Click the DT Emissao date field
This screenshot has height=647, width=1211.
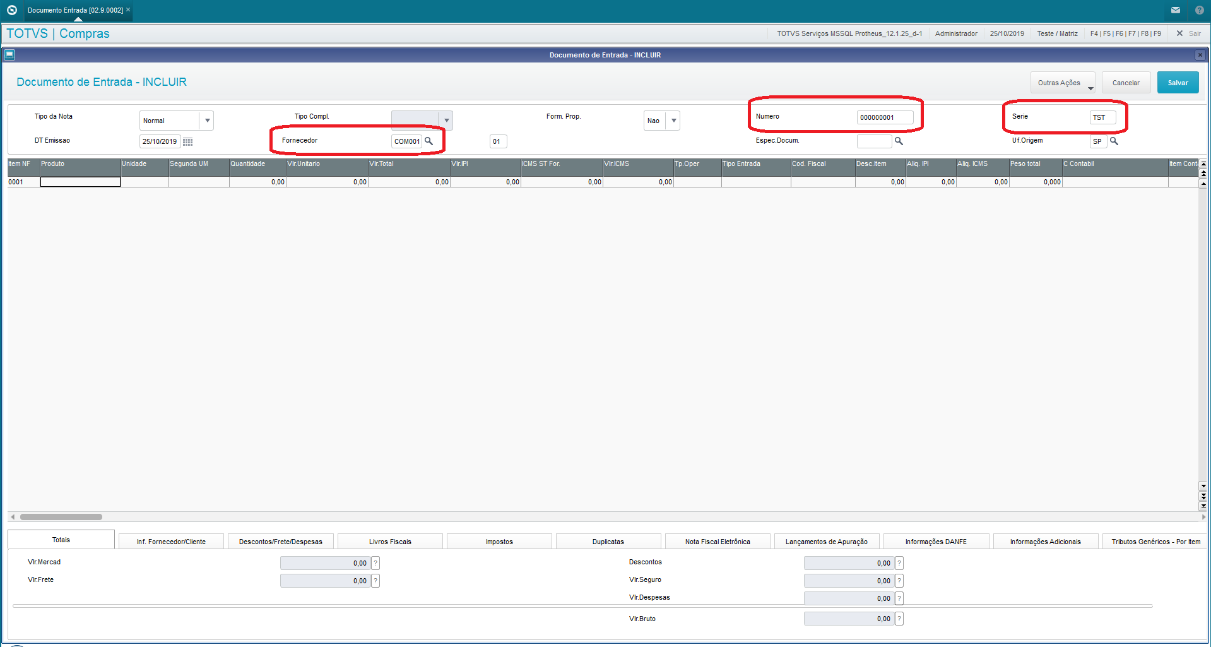coord(160,141)
